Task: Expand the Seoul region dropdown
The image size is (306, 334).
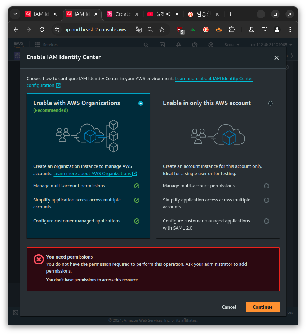Action: [232, 45]
